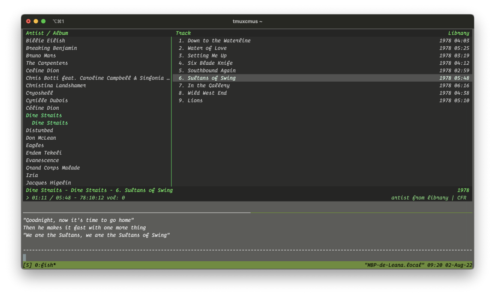This screenshot has width=495, height=297.
Task: Select The Carpenters artist entry
Action: tap(47, 63)
